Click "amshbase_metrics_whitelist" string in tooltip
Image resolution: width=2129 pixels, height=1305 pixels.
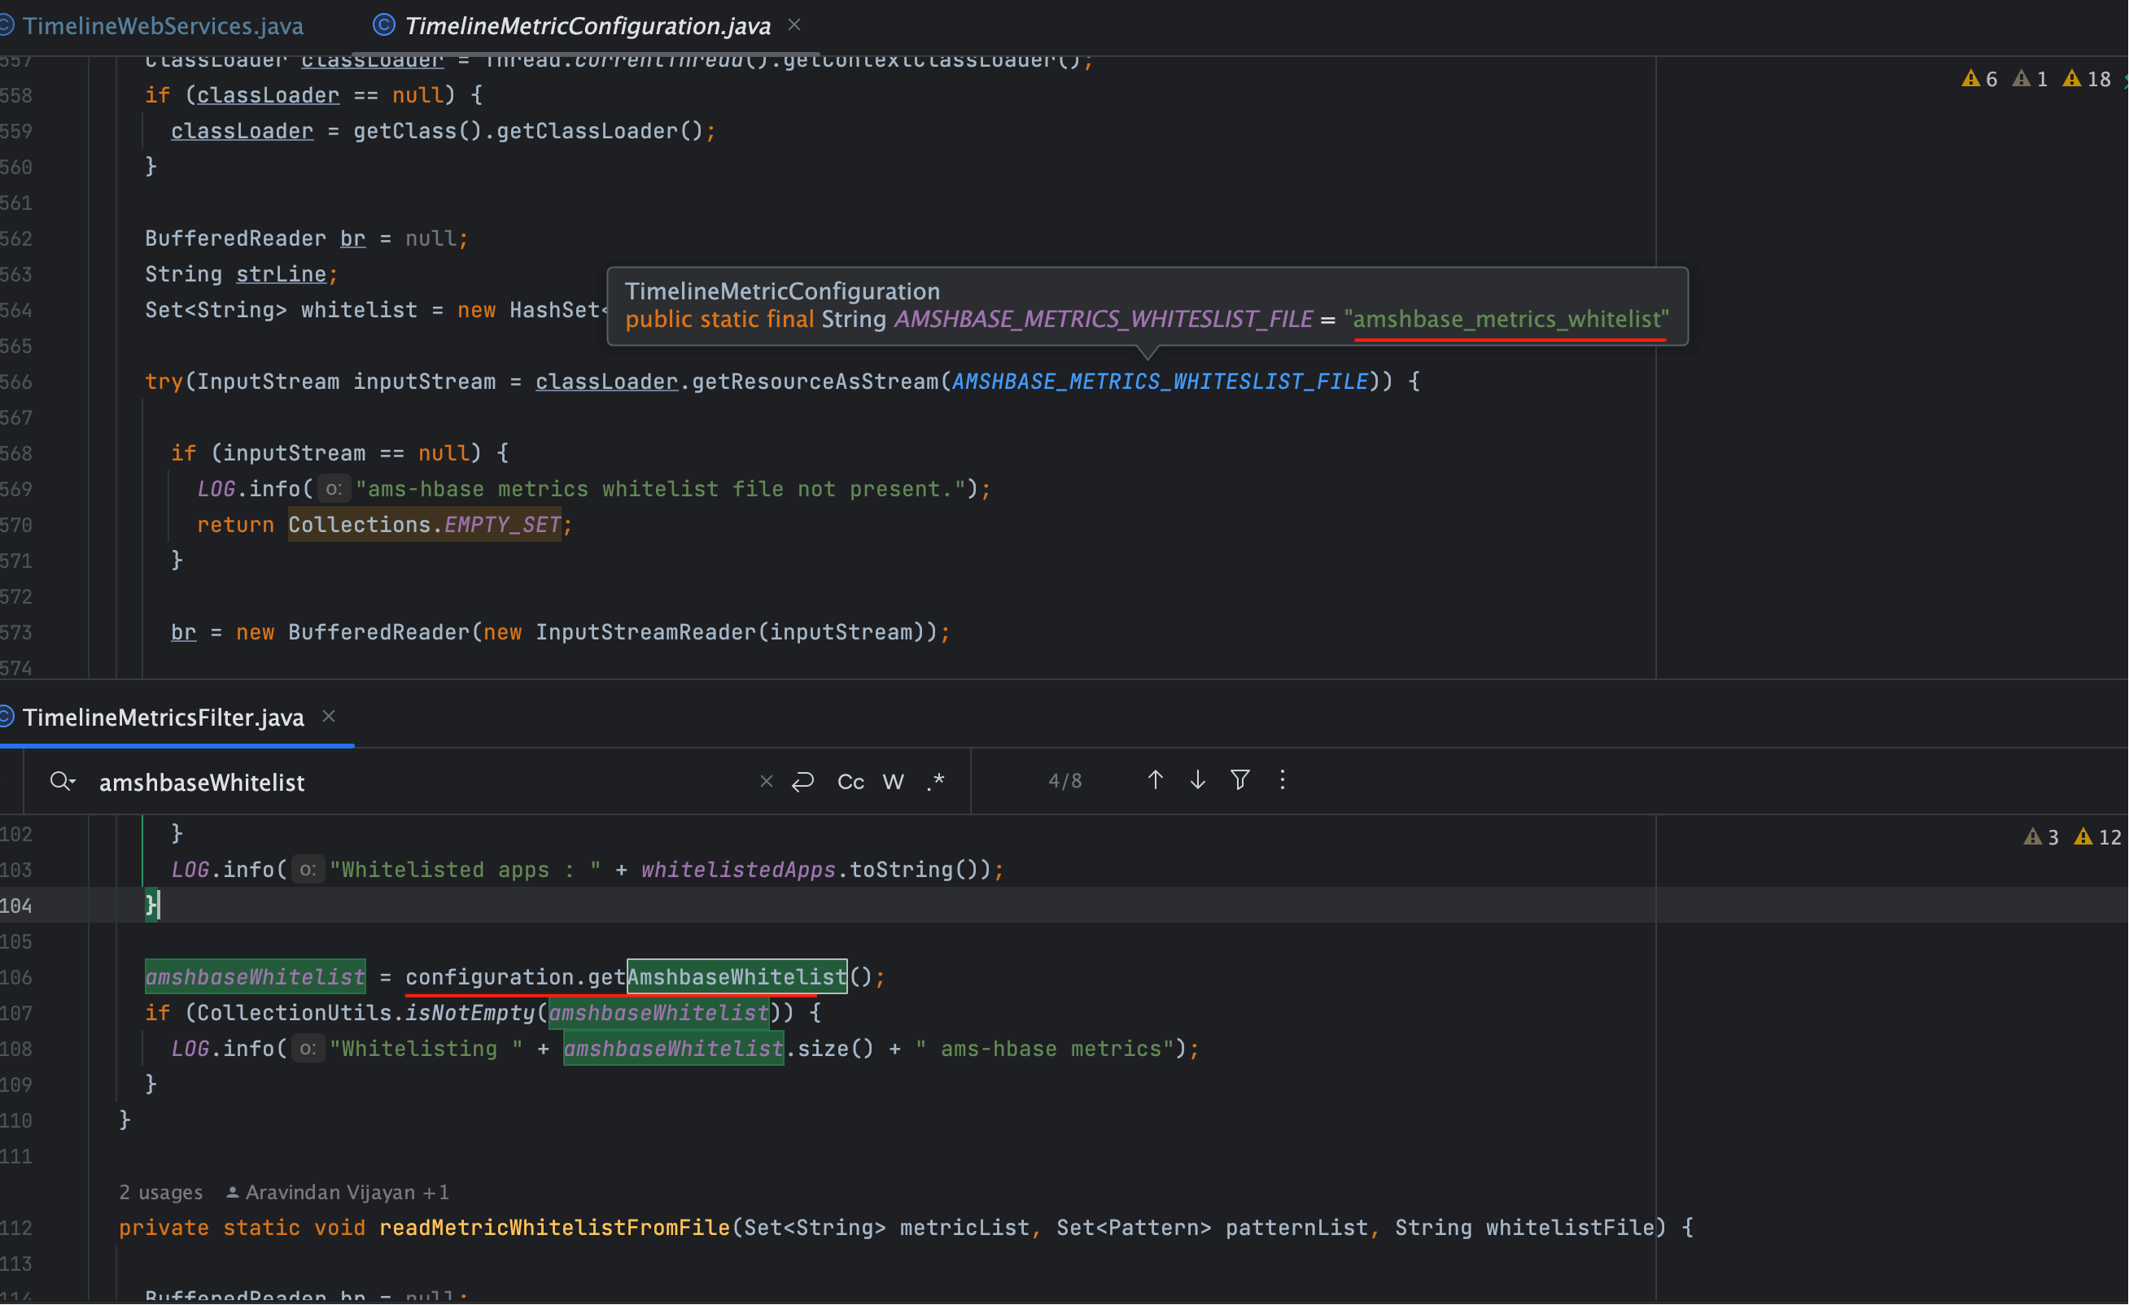click(1508, 320)
